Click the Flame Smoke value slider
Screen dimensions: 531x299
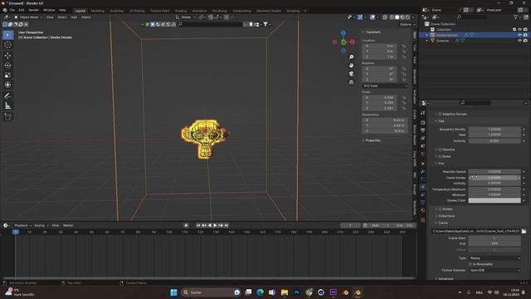494,178
